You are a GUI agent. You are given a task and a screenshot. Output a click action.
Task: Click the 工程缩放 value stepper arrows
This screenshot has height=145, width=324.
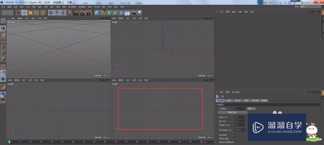tap(245, 109)
